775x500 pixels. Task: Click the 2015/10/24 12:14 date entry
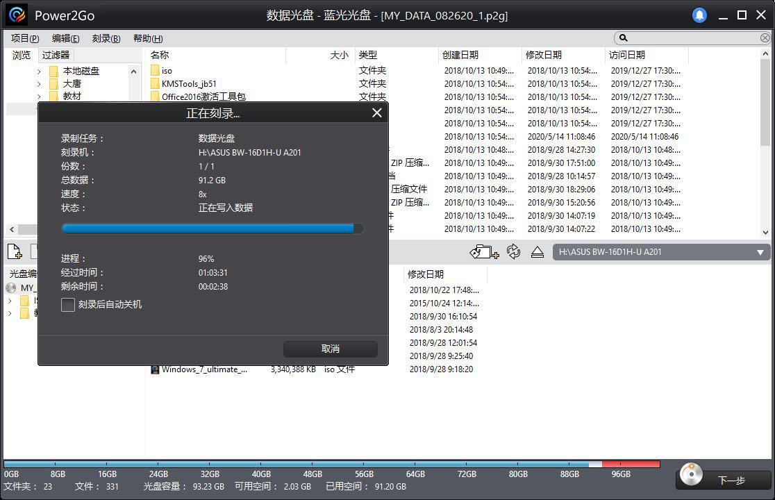coord(444,303)
